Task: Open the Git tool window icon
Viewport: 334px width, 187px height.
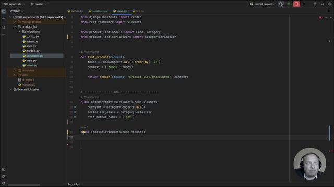Action: [x=4, y=176]
